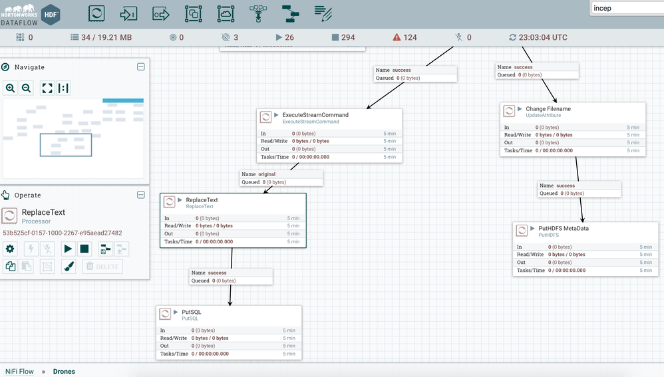
Task: Zoom in using Navigate panel
Action: (x=11, y=88)
